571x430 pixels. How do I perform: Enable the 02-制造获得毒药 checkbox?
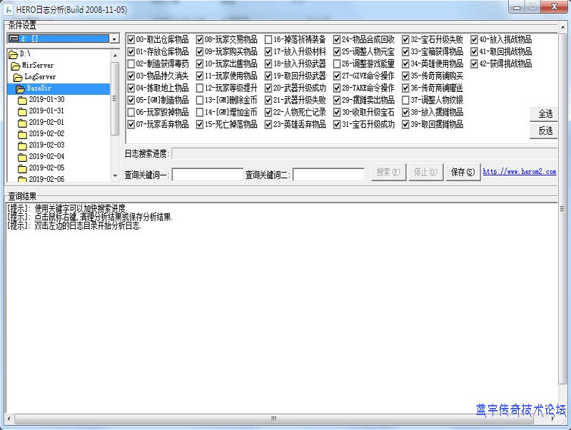(x=131, y=64)
